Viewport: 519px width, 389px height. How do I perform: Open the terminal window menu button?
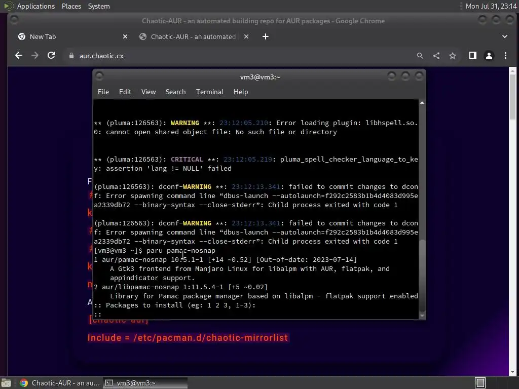click(99, 76)
